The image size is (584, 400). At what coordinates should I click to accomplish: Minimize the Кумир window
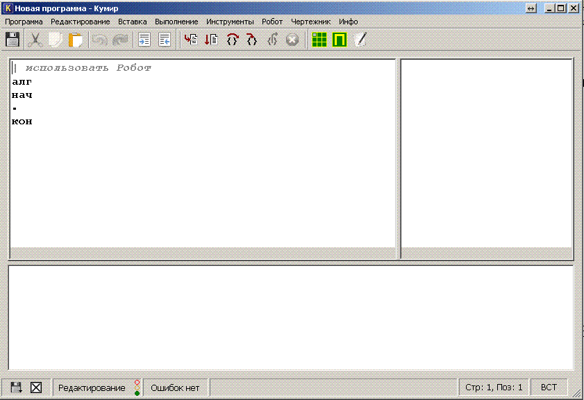[550, 8]
